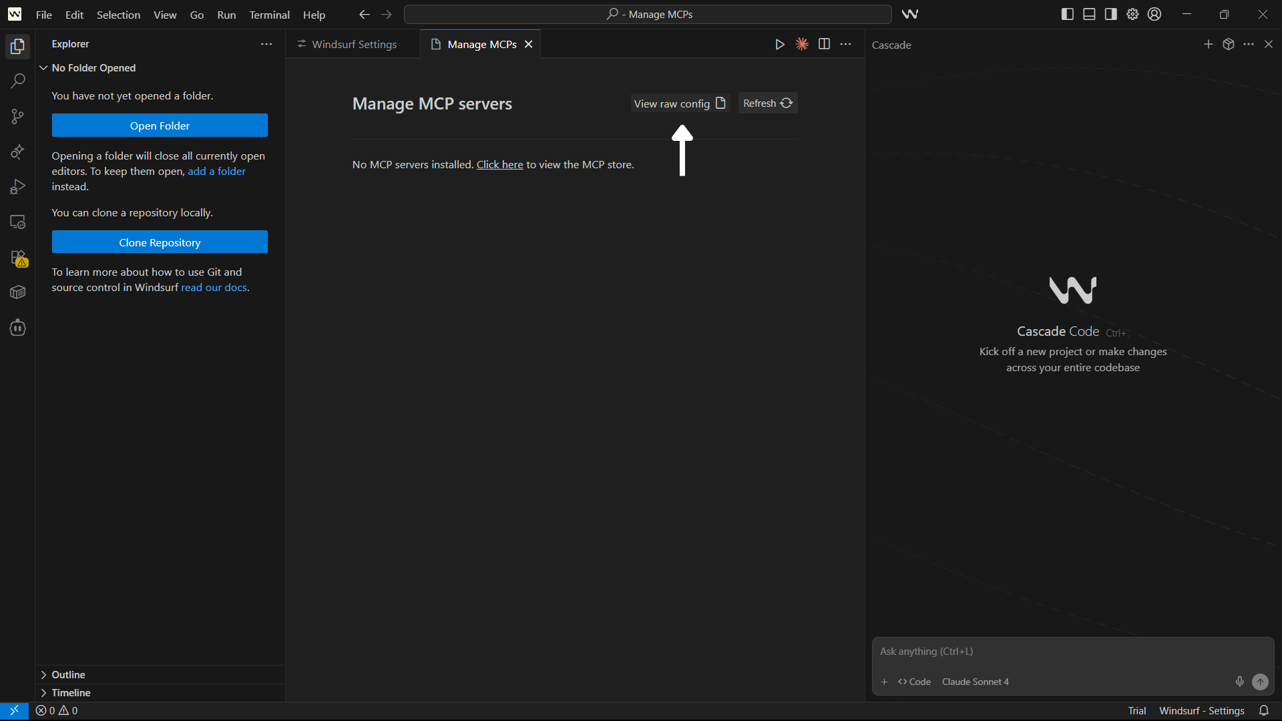
Task: Click the Manage MCPs command search box
Action: [x=648, y=14]
